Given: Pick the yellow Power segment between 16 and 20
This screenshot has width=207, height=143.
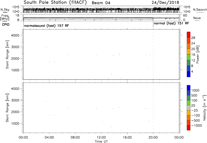Looking at the screenshot, I should pyautogui.click(x=189, y=52).
